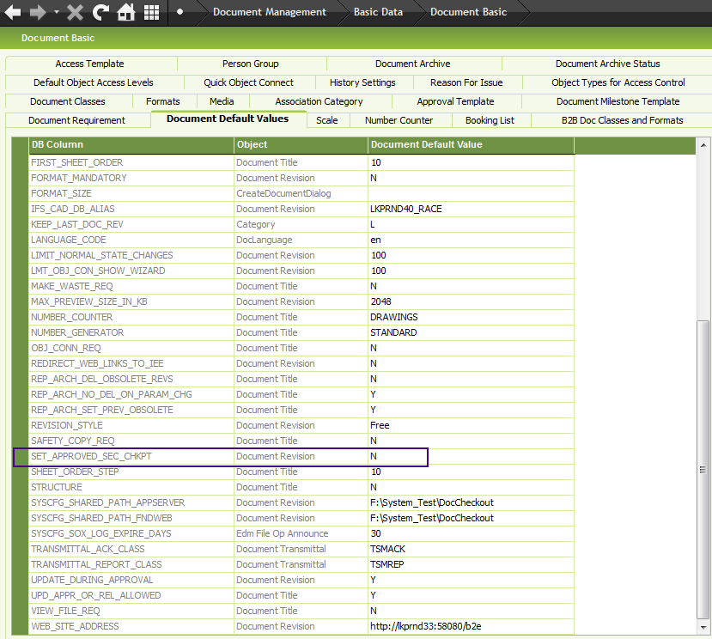Open the Association Category tab
Viewport: 712px width, 639px height.
click(x=319, y=101)
